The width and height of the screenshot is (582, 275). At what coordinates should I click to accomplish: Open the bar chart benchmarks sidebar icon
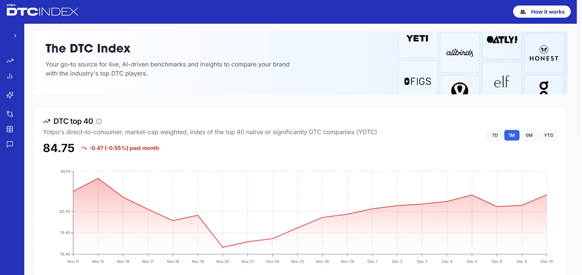click(10, 76)
